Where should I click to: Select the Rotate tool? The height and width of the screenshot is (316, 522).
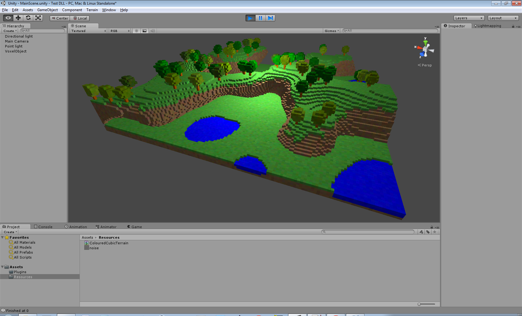(28, 18)
